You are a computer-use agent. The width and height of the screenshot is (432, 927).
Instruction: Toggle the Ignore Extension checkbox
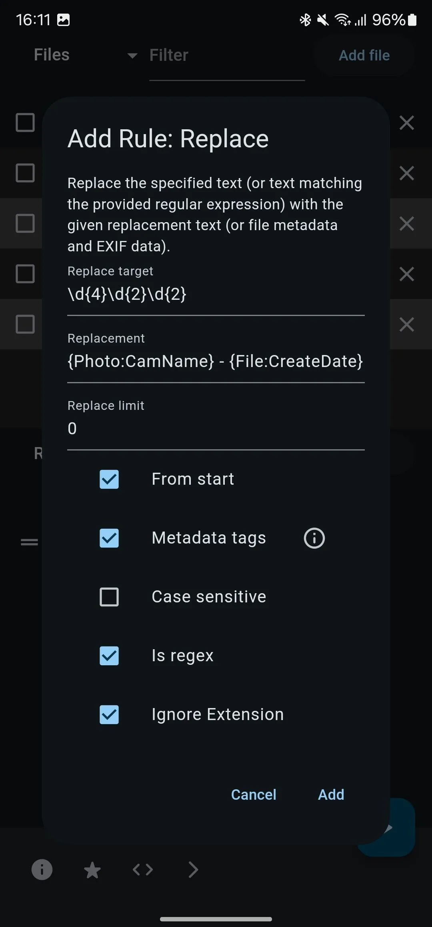109,714
